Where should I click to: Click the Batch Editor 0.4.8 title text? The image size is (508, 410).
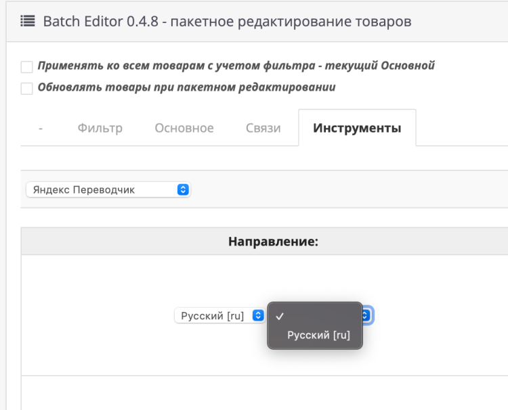[x=227, y=22]
